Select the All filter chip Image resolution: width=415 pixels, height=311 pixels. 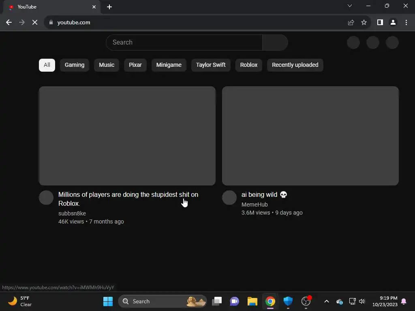point(47,65)
